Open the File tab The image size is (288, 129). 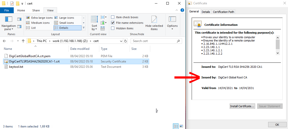[7, 10]
